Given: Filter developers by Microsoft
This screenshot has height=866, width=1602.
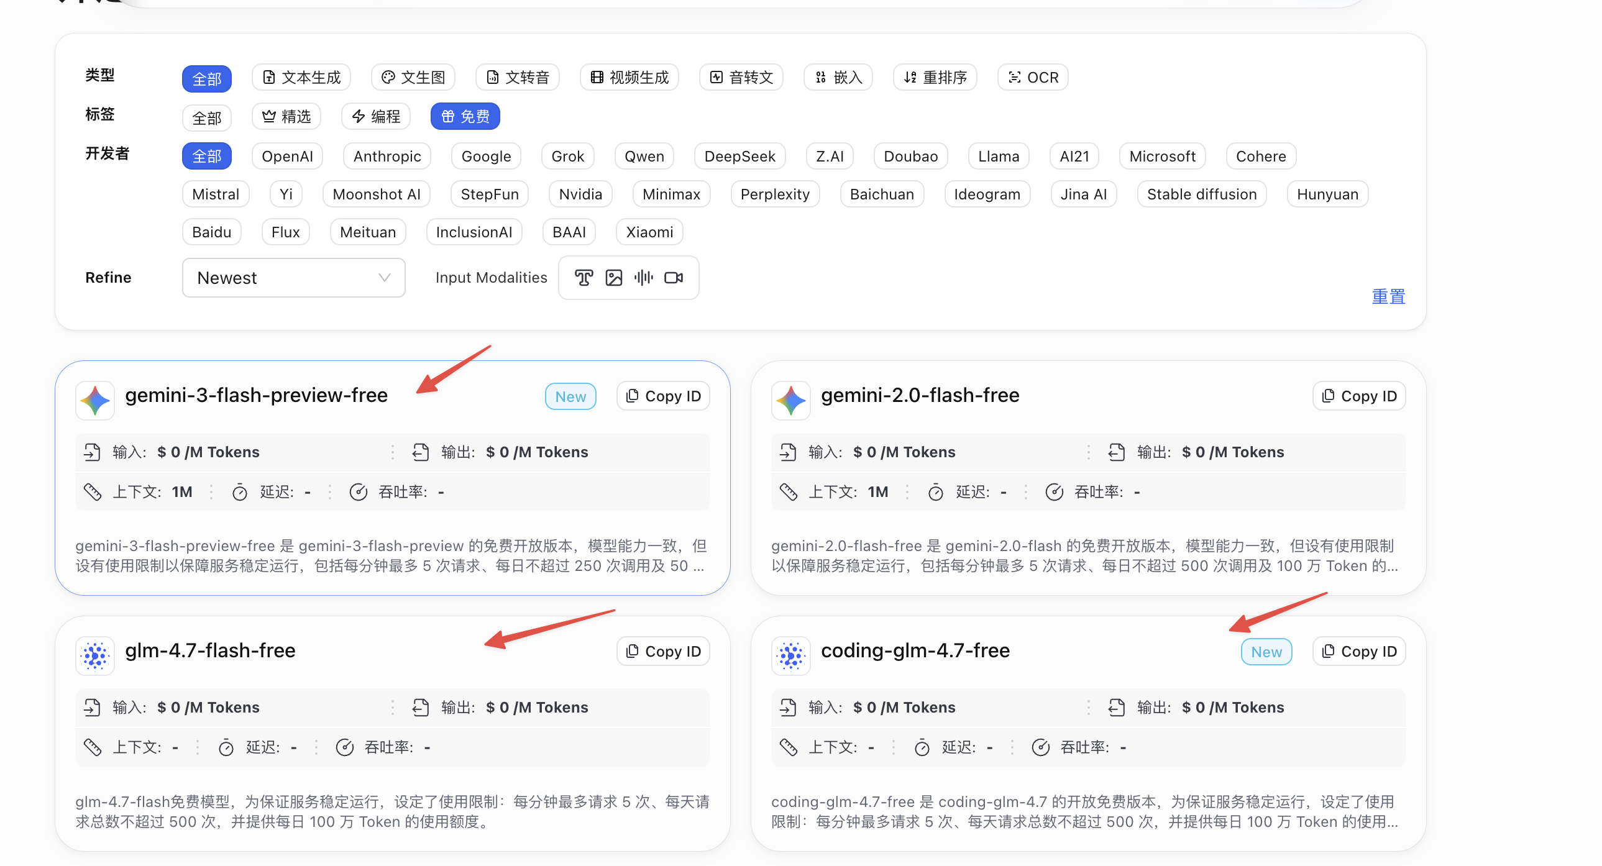Looking at the screenshot, I should (1161, 155).
